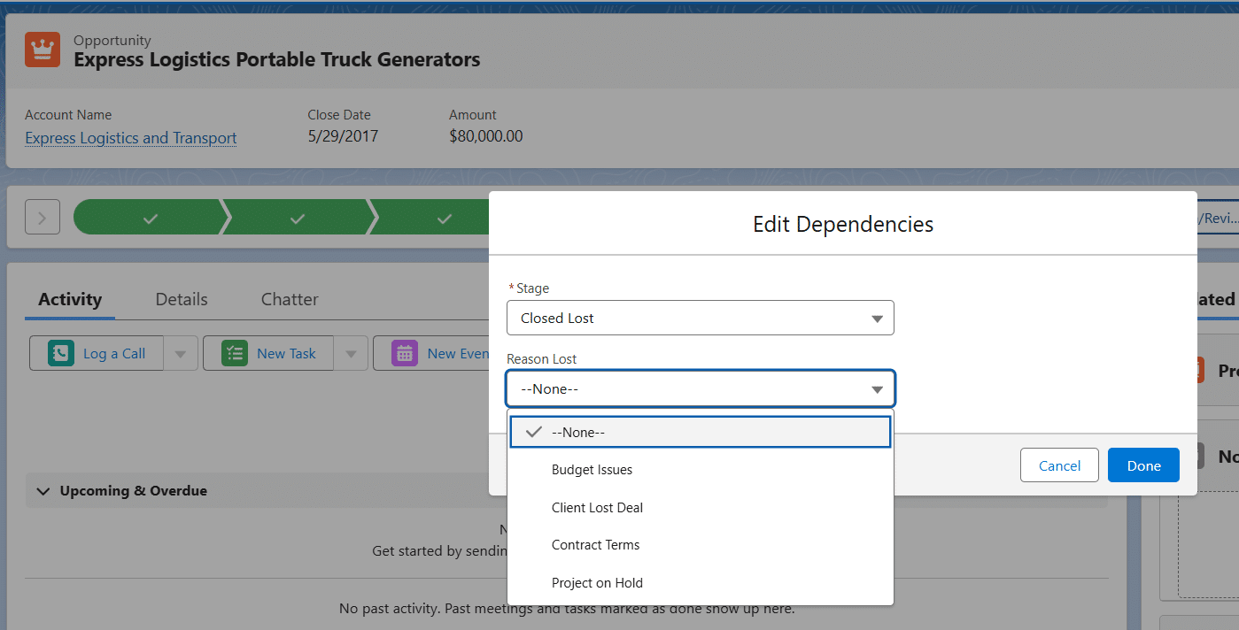Click the opportunity name heading
Viewport: 1239px width, 630px height.
277,60
